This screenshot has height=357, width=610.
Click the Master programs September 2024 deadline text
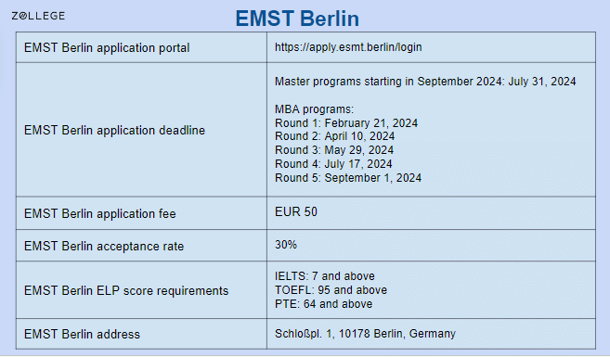pyautogui.click(x=425, y=82)
